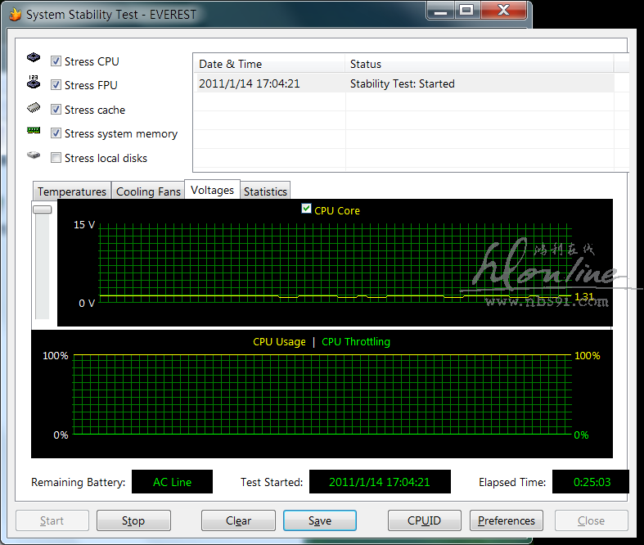The image size is (644, 545).
Task: Click the green memory module icon
Action: click(34, 131)
